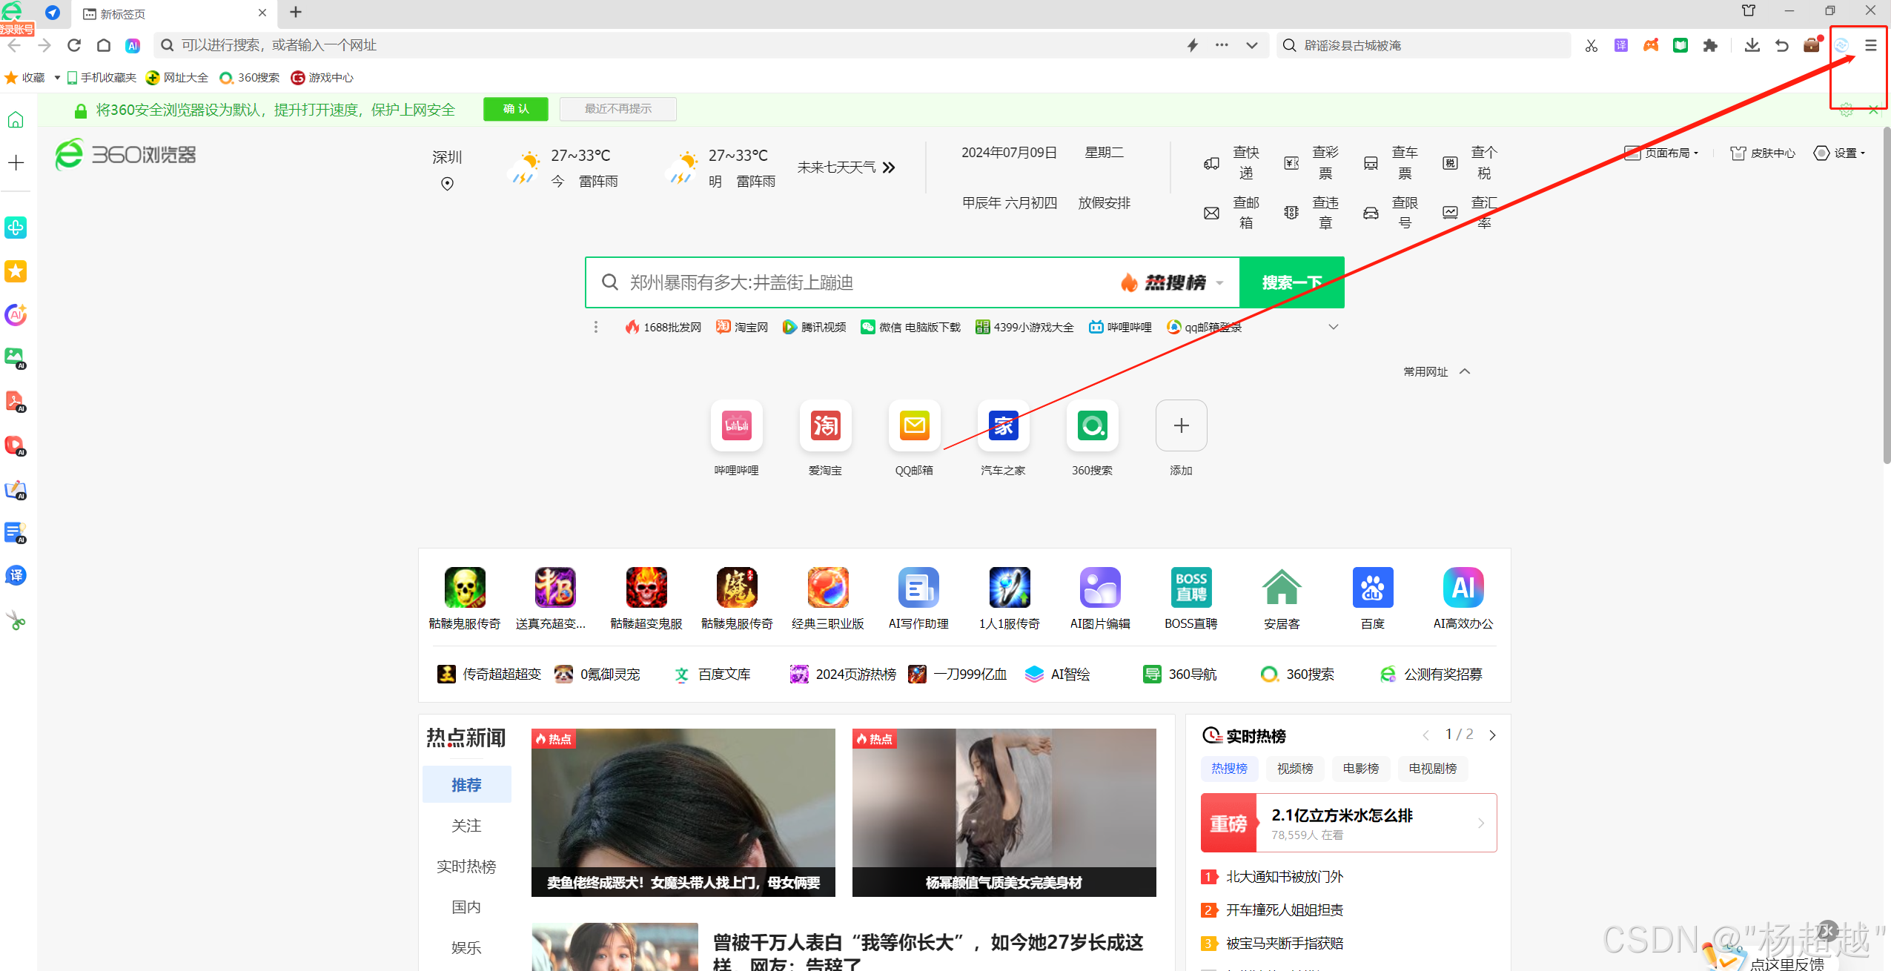Switch to the 视频榜 tab

pyautogui.click(x=1295, y=769)
